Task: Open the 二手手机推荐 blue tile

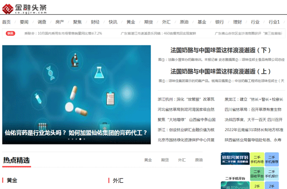Action: click(x=272, y=159)
